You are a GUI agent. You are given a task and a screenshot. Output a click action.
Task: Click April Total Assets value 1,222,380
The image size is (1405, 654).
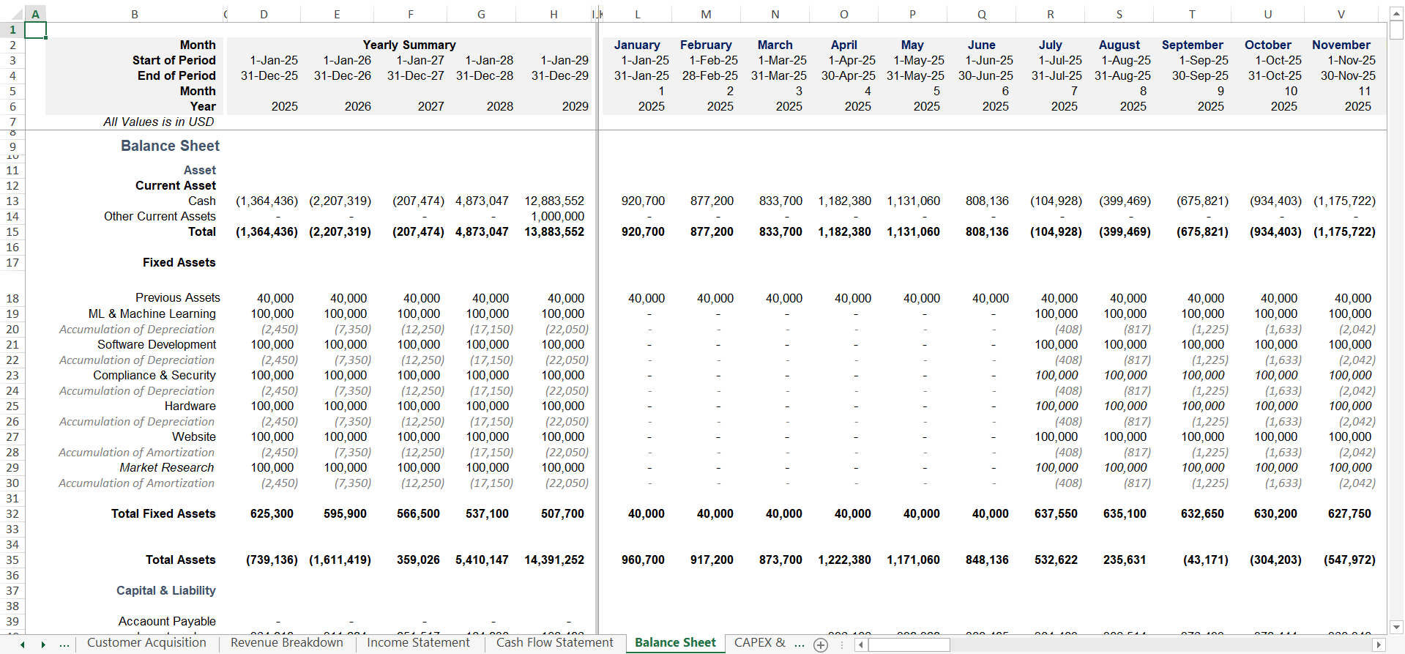click(x=844, y=560)
